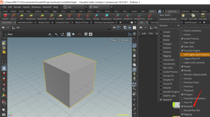Open Redshift About tool
The height and width of the screenshot is (117, 210).
pos(150,16)
